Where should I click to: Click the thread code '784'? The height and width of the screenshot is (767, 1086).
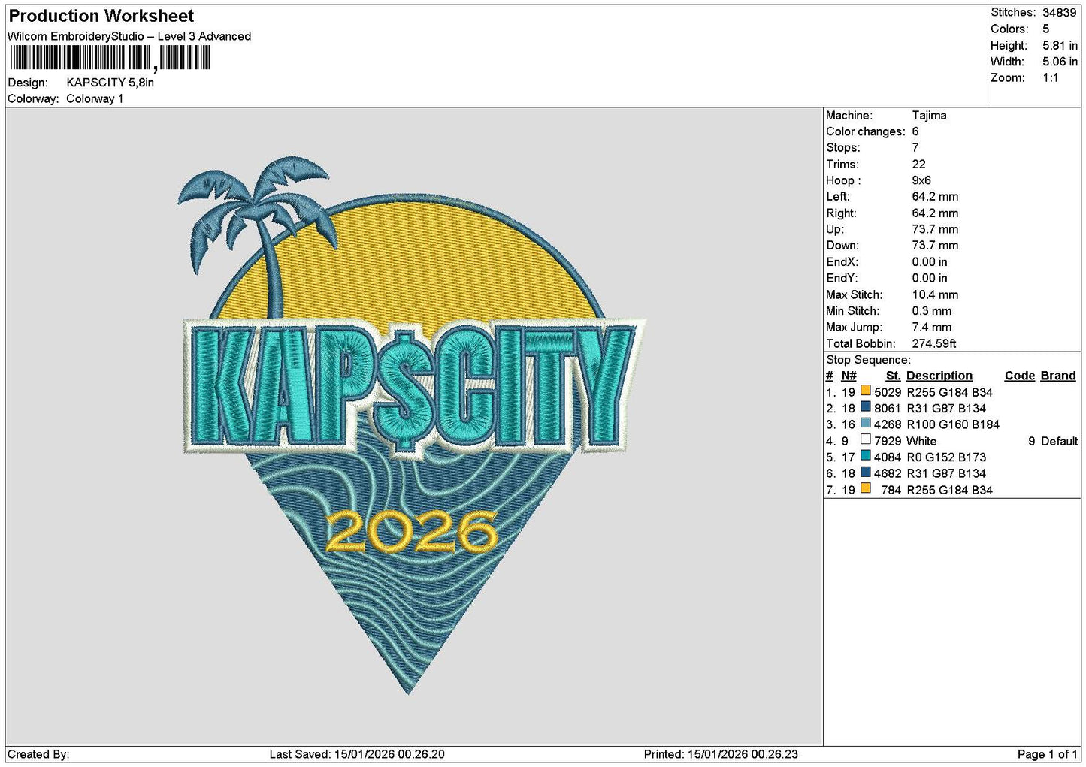[x=891, y=491]
